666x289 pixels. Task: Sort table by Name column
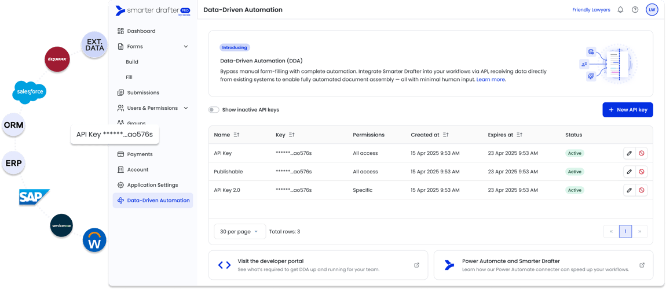coord(236,135)
